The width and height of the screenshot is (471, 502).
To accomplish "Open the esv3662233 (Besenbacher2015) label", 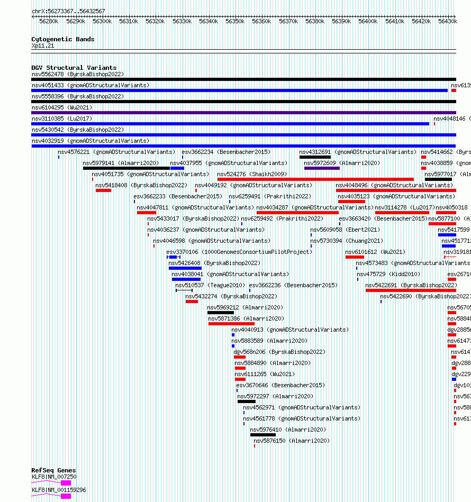I will 178,197.
